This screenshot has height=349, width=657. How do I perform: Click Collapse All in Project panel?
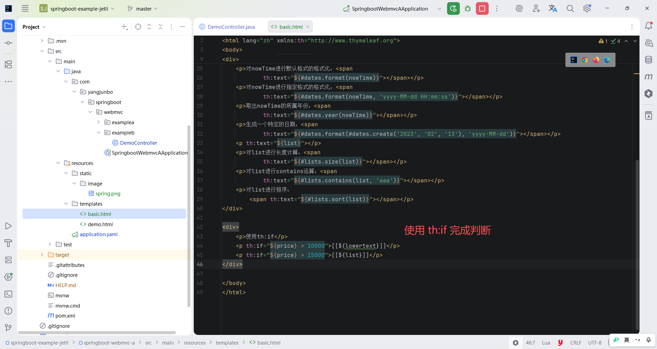click(160, 27)
